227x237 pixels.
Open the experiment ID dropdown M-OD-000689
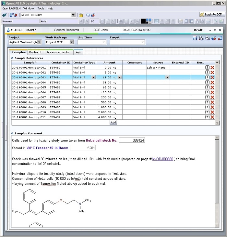pos(73,15)
